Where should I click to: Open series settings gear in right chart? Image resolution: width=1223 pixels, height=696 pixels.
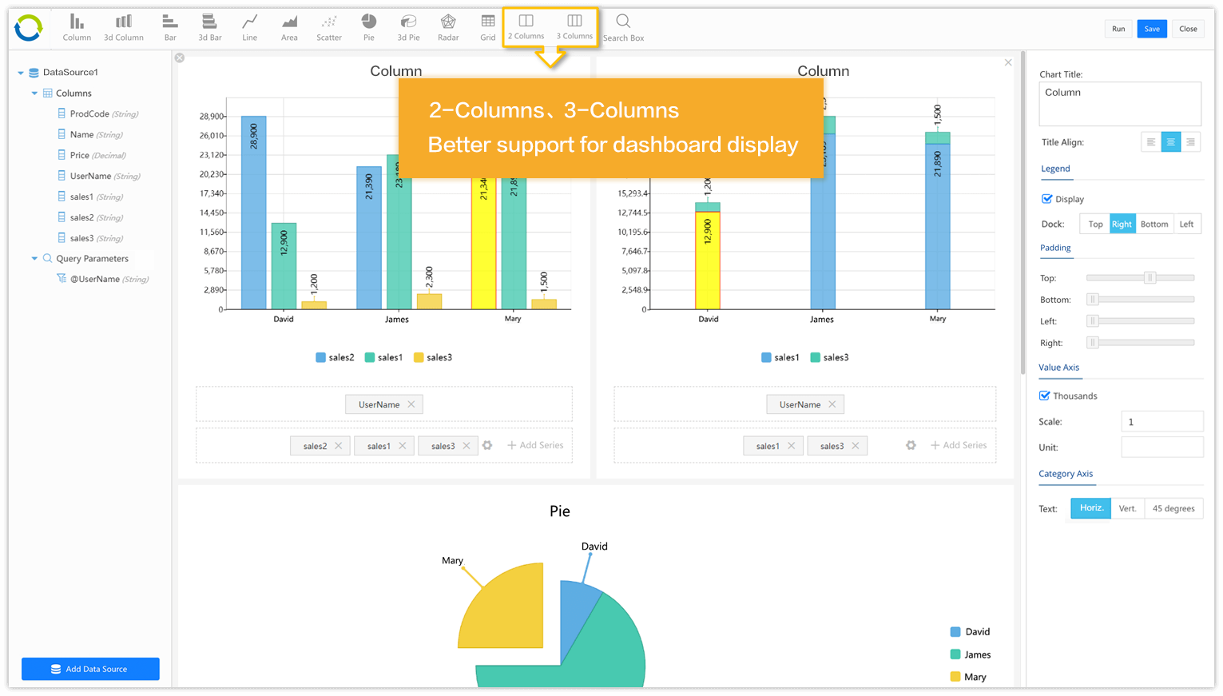[x=911, y=445]
